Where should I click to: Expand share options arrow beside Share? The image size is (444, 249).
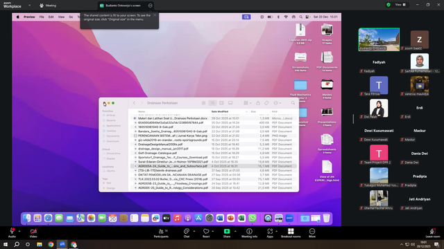click(x=235, y=231)
